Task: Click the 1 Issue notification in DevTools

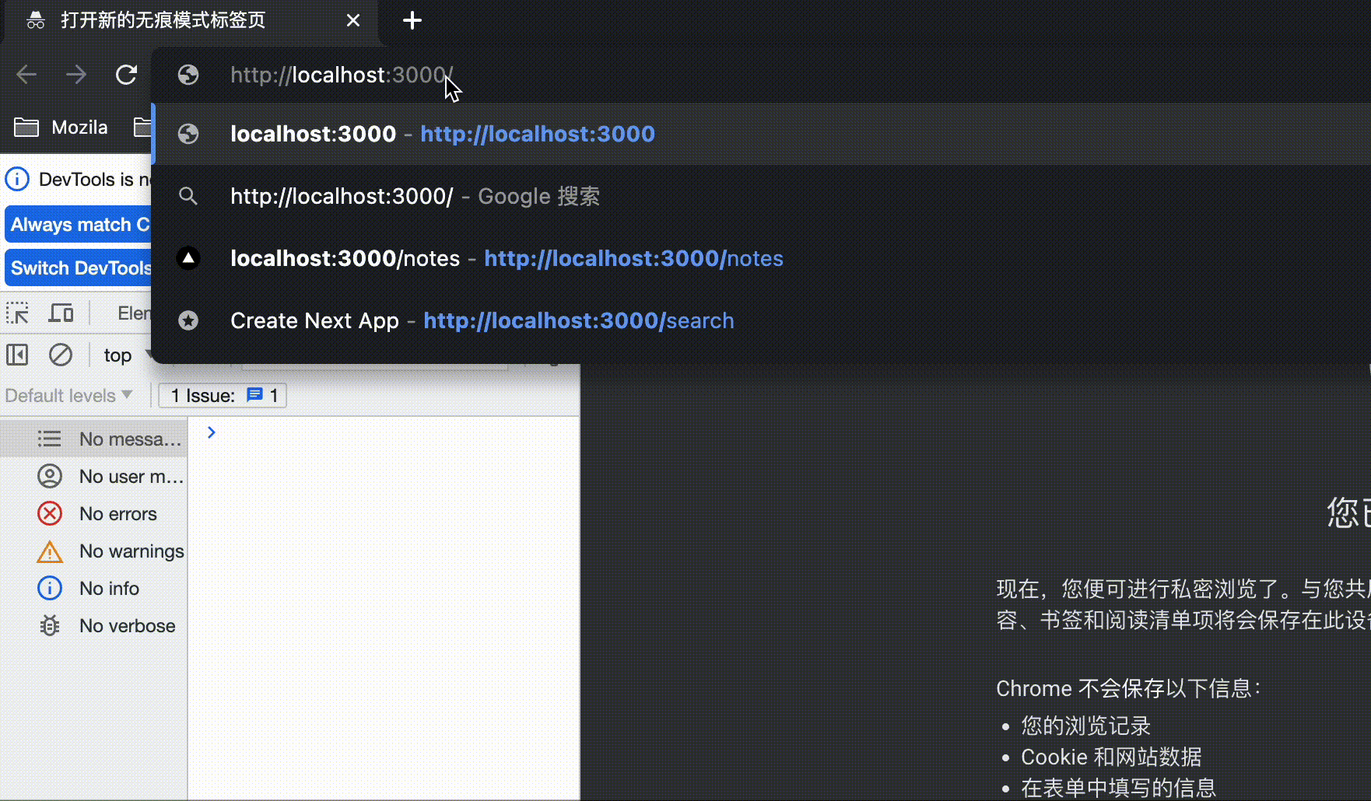Action: click(x=222, y=395)
